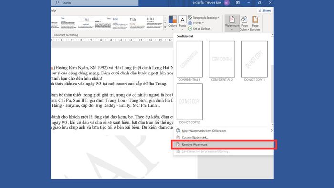This screenshot has width=334, height=188.
Task: Select the DO NOT COPY 2 watermark
Action: click(x=189, y=102)
